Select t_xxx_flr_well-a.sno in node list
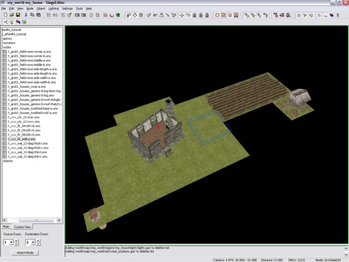 [22, 139]
